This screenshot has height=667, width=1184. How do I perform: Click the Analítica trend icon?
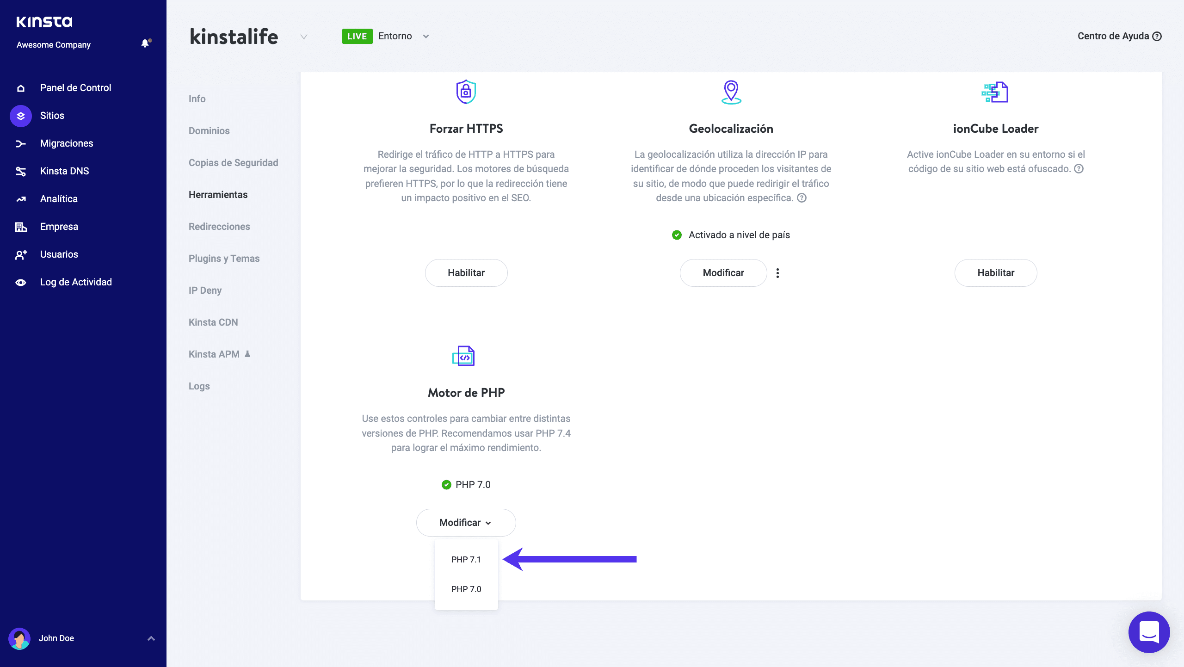[x=21, y=199]
